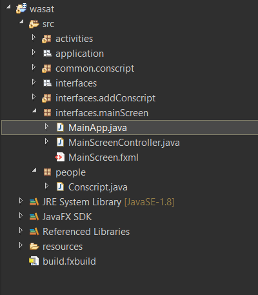This screenshot has width=258, height=295.
Task: Click the src source folder icon
Action: point(34,24)
